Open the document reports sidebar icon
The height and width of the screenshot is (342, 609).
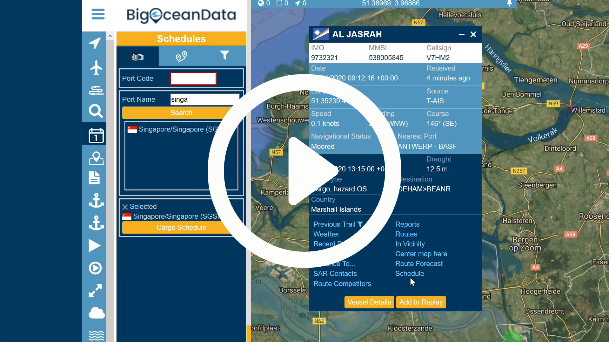coord(94,178)
